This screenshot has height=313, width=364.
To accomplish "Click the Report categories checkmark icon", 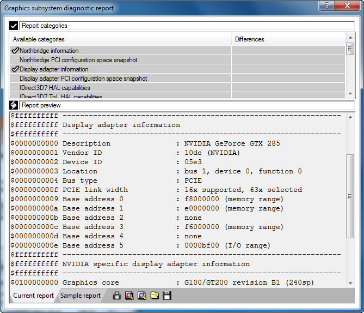I will click(14, 26).
